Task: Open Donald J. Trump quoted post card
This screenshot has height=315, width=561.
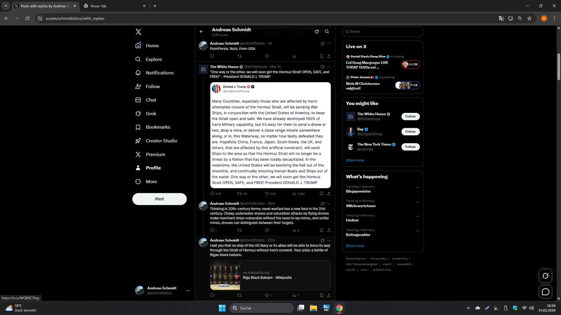Action: click(x=270, y=135)
